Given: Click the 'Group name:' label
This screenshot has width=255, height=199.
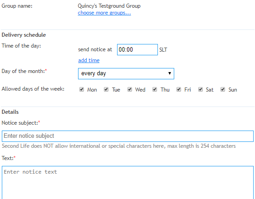Looking at the screenshot, I should tap(17, 6).
